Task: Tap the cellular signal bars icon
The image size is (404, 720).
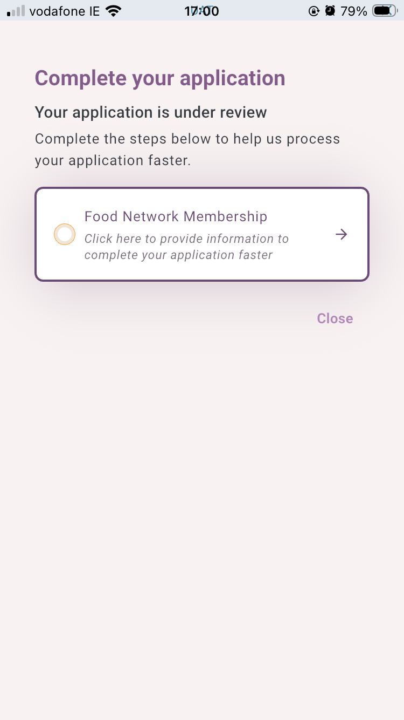Action: pyautogui.click(x=16, y=11)
